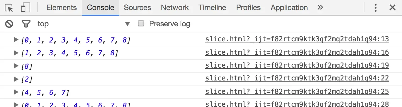The image size is (402, 107).
Task: Show more tabs with the double-chevron icon
Action: tap(320, 8)
